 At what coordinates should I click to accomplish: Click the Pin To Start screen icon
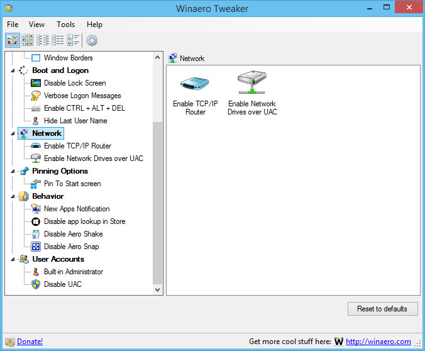pyautogui.click(x=35, y=184)
